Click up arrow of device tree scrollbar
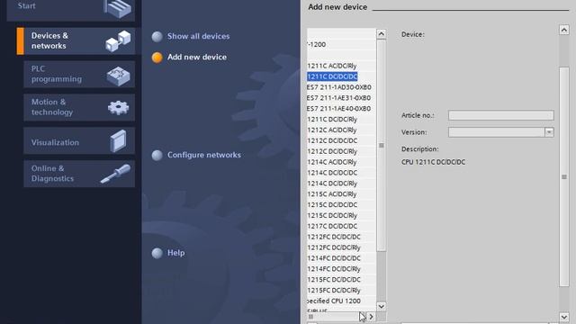Viewport: 576px width, 324px height. click(x=382, y=34)
